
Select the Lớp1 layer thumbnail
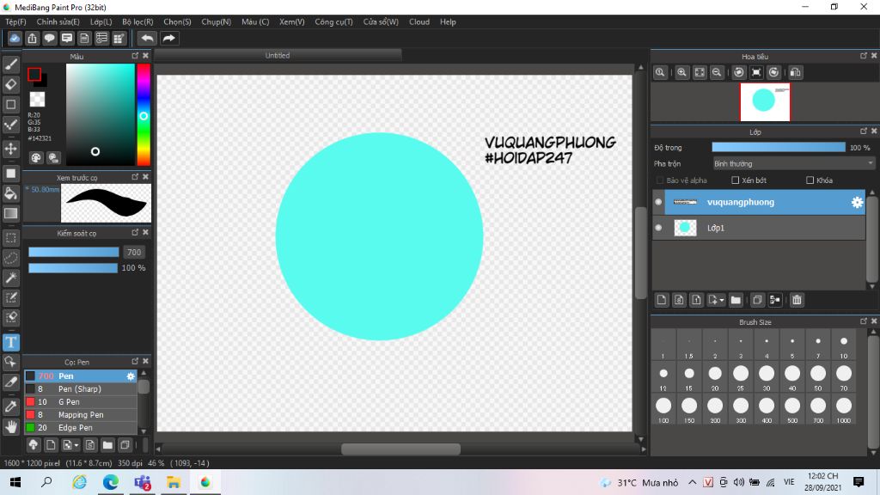coord(685,228)
